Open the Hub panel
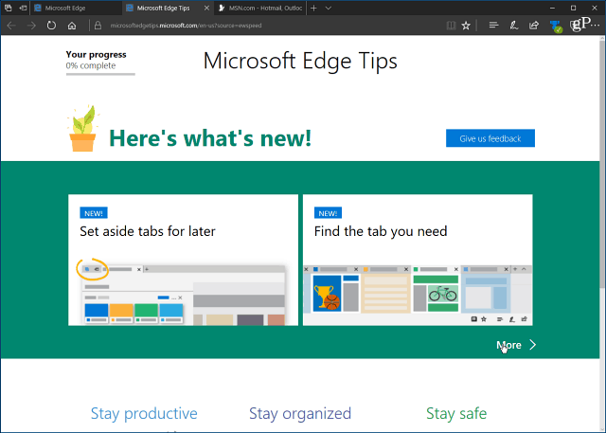The width and height of the screenshot is (606, 433). (493, 26)
